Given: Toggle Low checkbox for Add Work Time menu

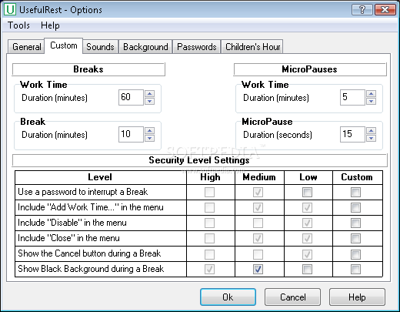Looking at the screenshot, I should tap(307, 207).
